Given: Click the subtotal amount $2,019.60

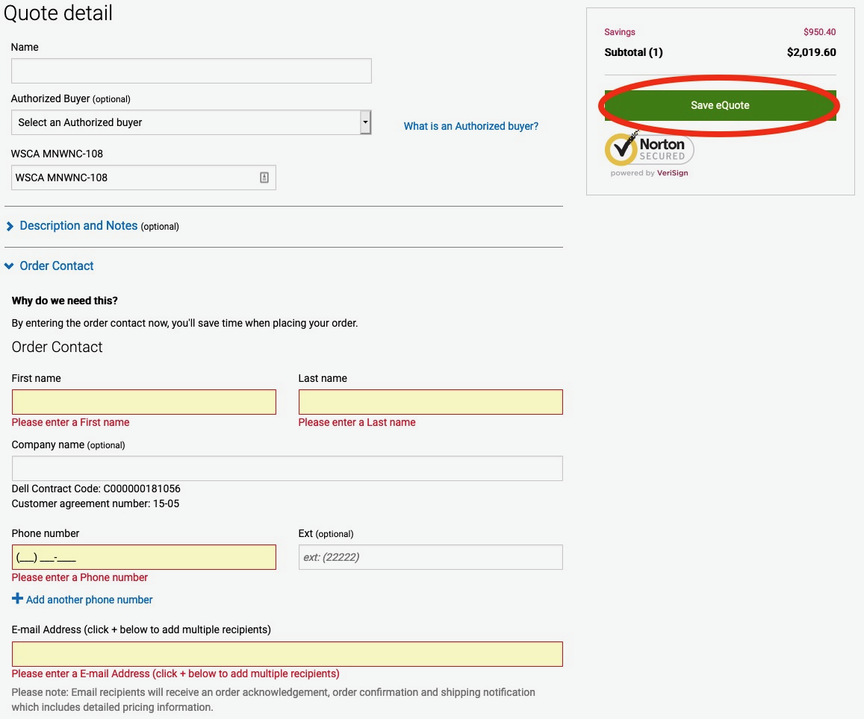Looking at the screenshot, I should point(811,52).
